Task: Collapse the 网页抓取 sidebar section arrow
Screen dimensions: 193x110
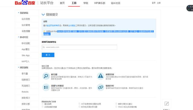Action: pos(19,67)
